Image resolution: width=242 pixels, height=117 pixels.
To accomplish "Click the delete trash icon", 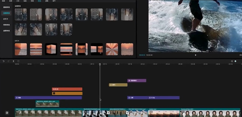I will [18, 61].
